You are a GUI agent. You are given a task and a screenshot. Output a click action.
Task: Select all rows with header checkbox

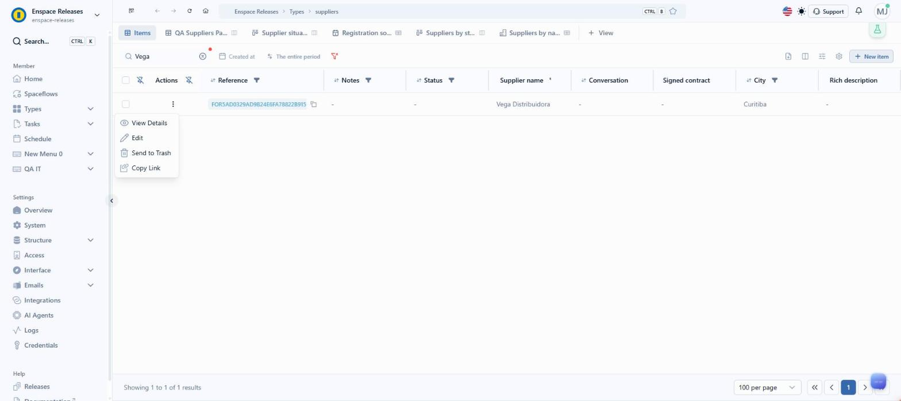tap(126, 80)
